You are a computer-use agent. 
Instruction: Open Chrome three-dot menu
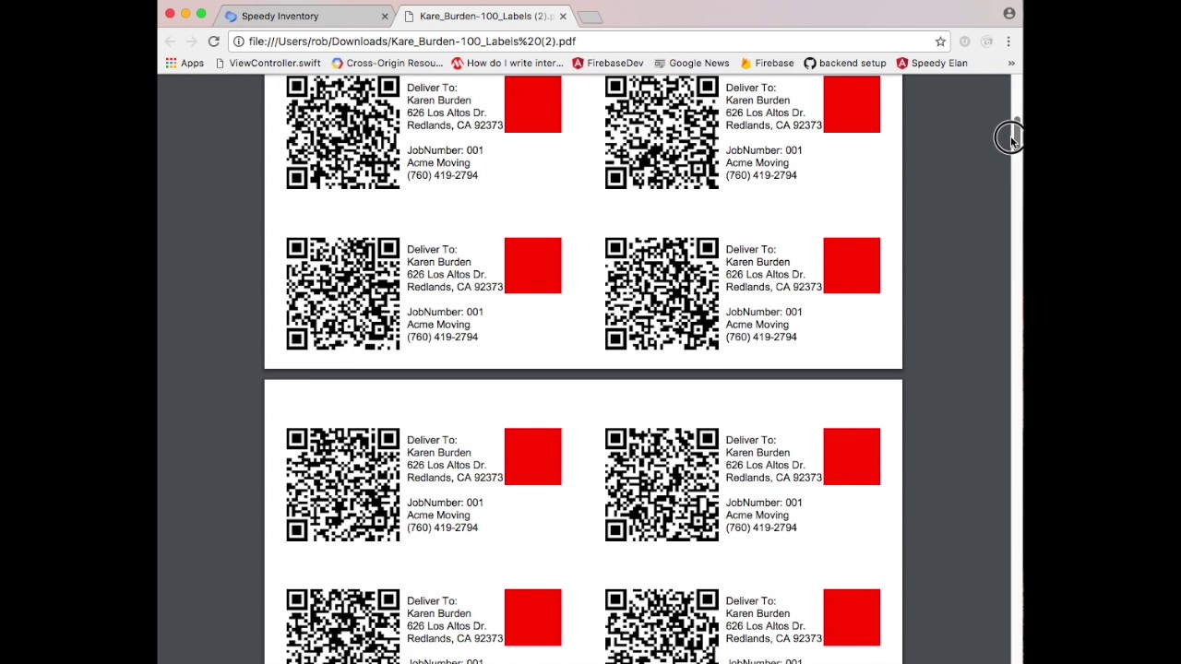point(1008,41)
